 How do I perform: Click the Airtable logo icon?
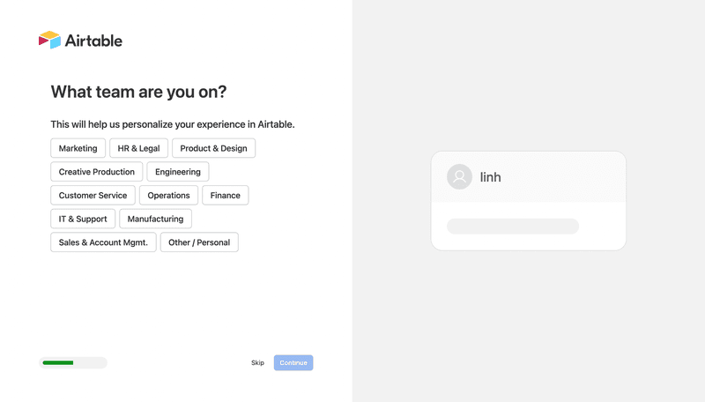[x=49, y=40]
